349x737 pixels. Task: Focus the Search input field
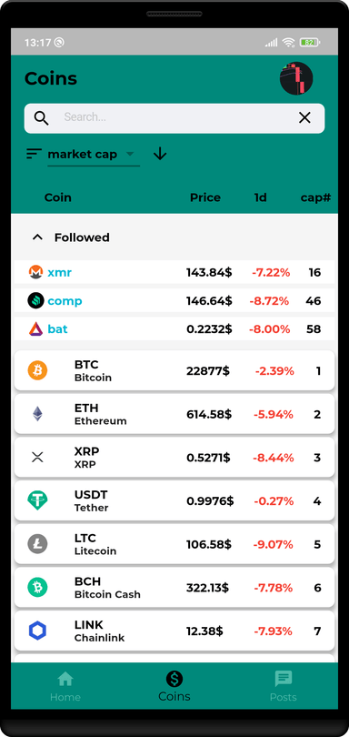(174, 118)
